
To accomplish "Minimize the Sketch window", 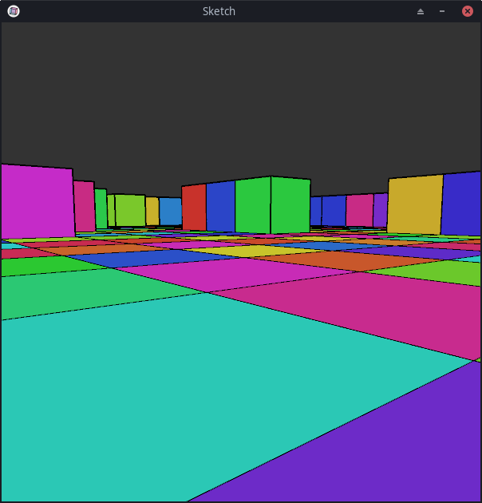I will click(442, 11).
